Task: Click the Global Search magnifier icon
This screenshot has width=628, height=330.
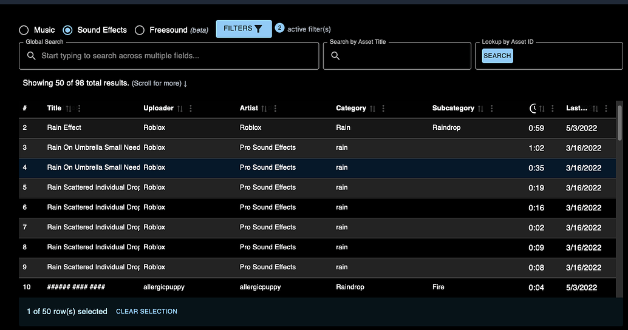Action: (31, 56)
